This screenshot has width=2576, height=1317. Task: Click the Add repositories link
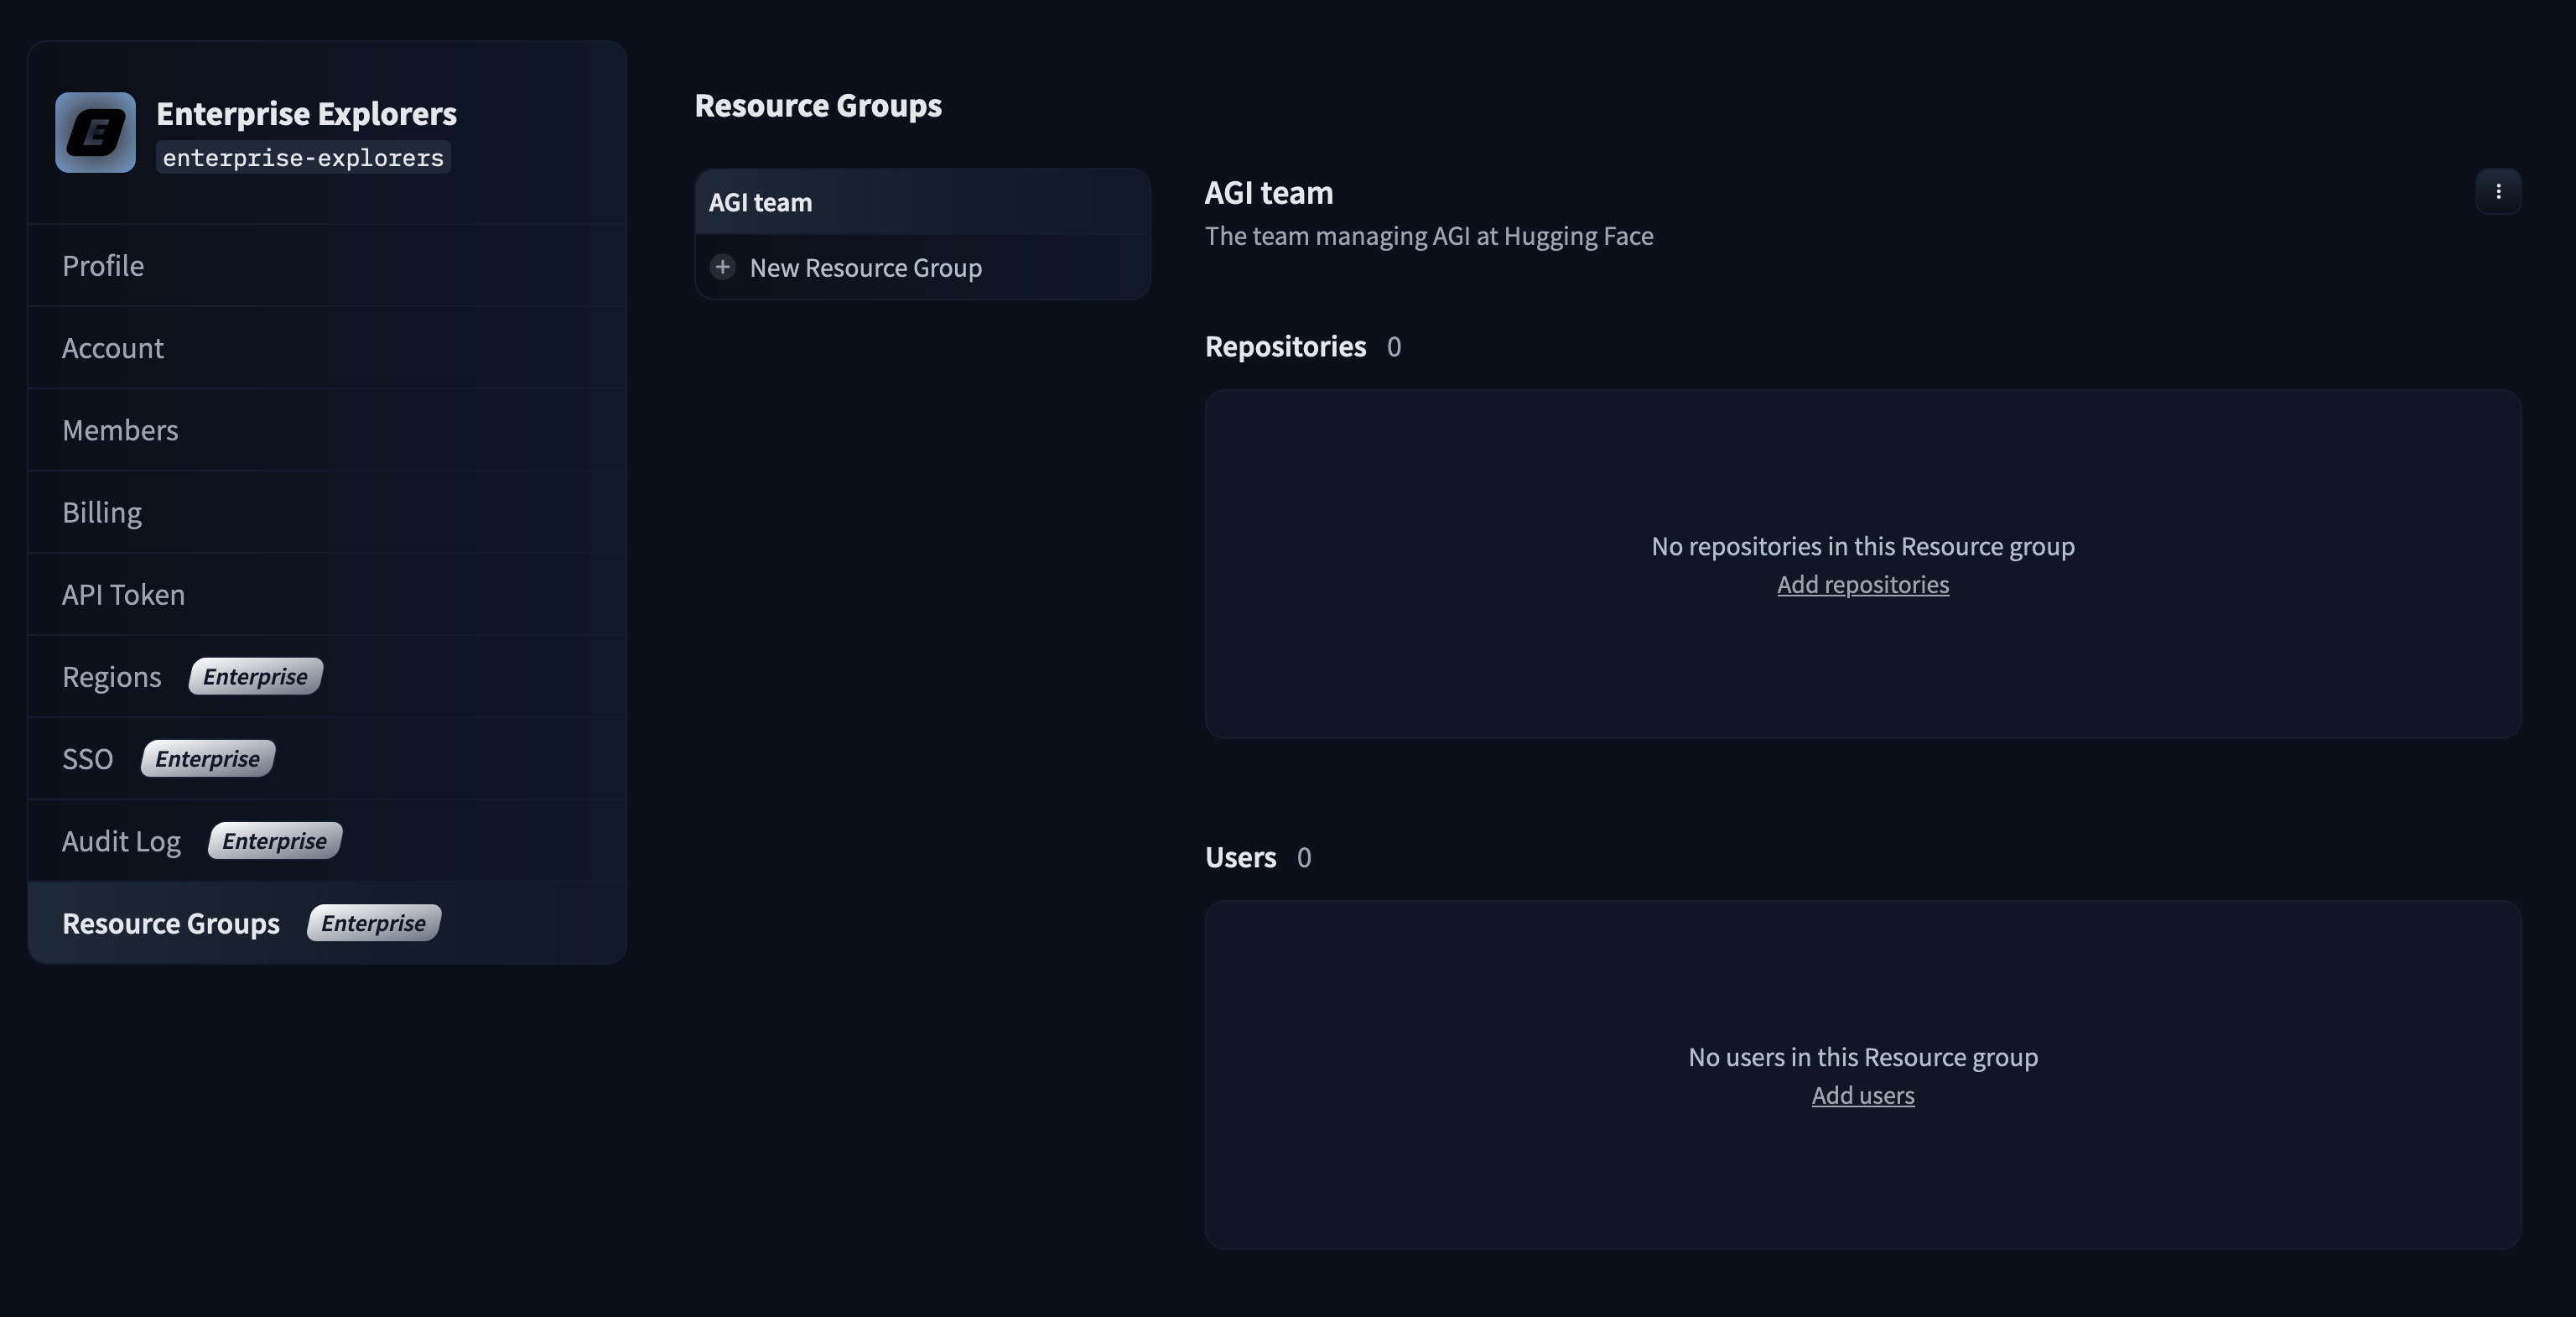(1862, 584)
